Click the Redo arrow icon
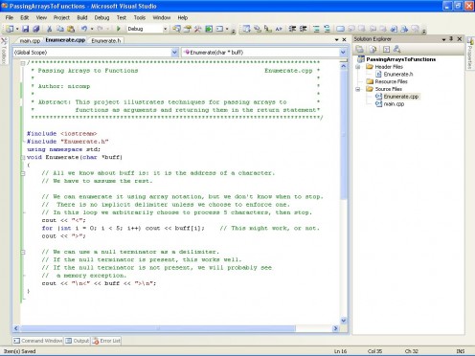475x356 pixels. pos(100,29)
